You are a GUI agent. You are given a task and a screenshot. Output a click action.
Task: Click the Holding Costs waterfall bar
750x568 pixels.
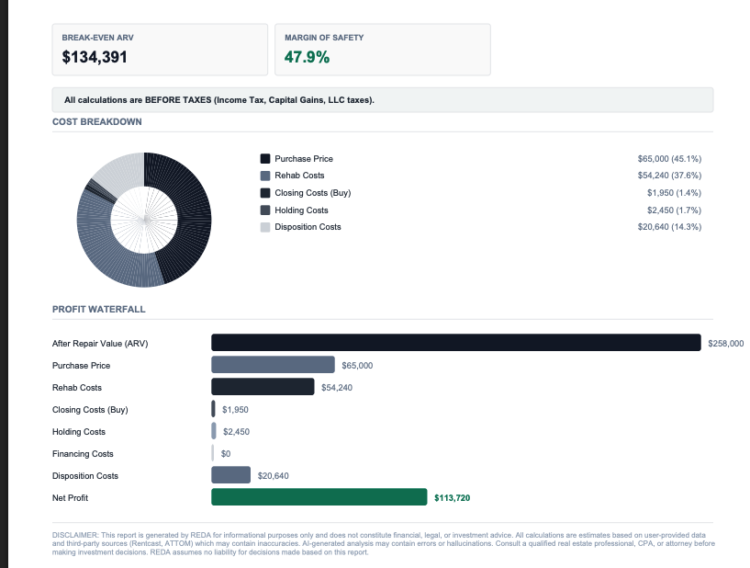tap(214, 430)
